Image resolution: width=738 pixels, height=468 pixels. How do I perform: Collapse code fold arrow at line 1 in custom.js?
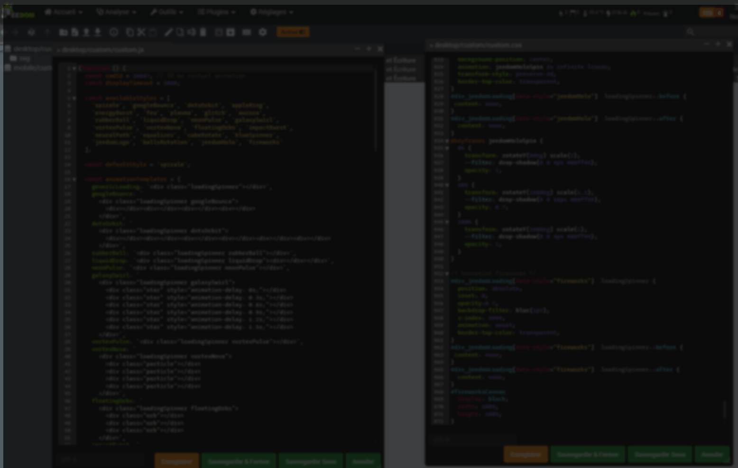click(x=74, y=68)
